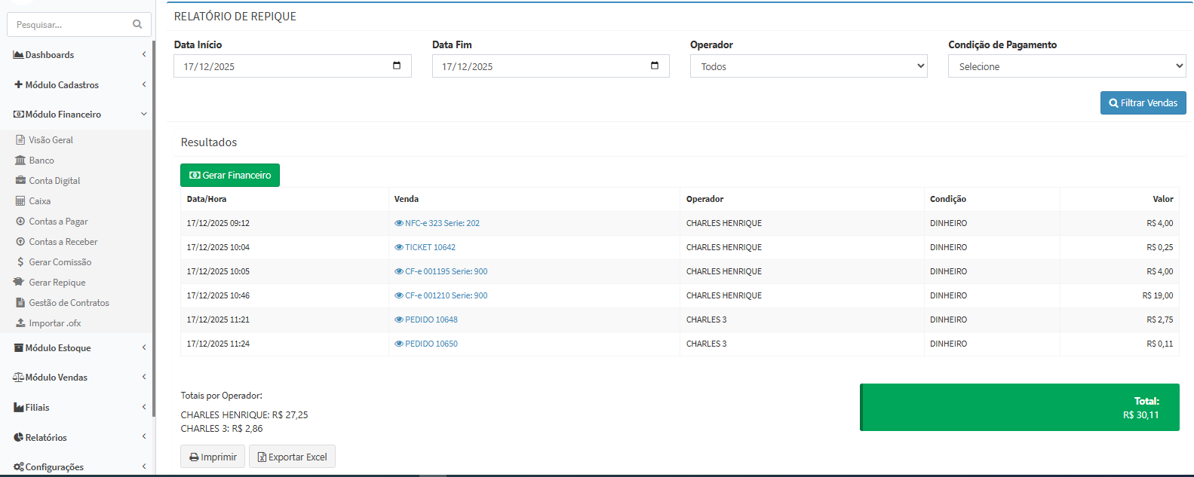
Task: Click the search magnifier icon in sidebar
Action: (x=137, y=24)
